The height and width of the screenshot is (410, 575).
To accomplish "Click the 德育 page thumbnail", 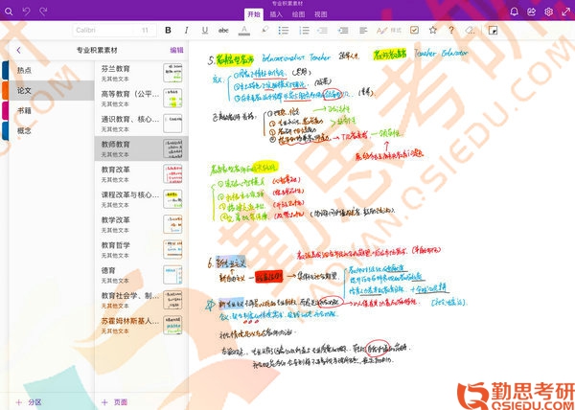I will 172,275.
